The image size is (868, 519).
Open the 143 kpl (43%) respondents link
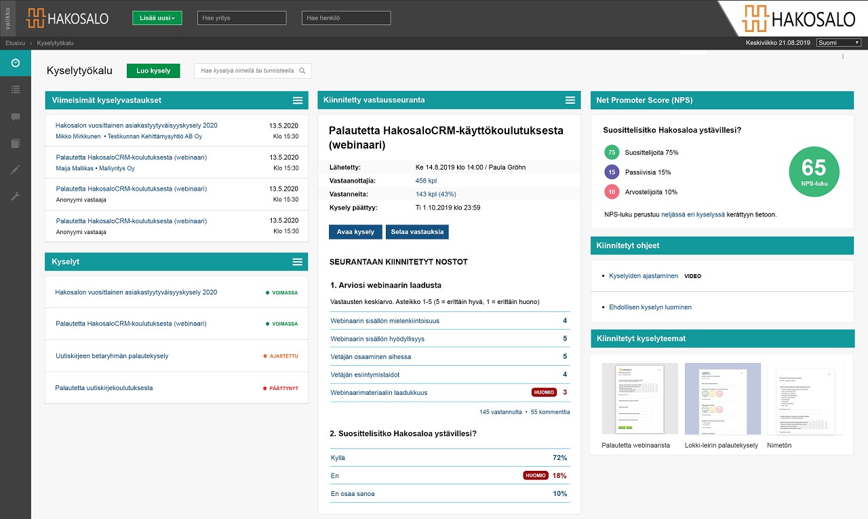[435, 194]
